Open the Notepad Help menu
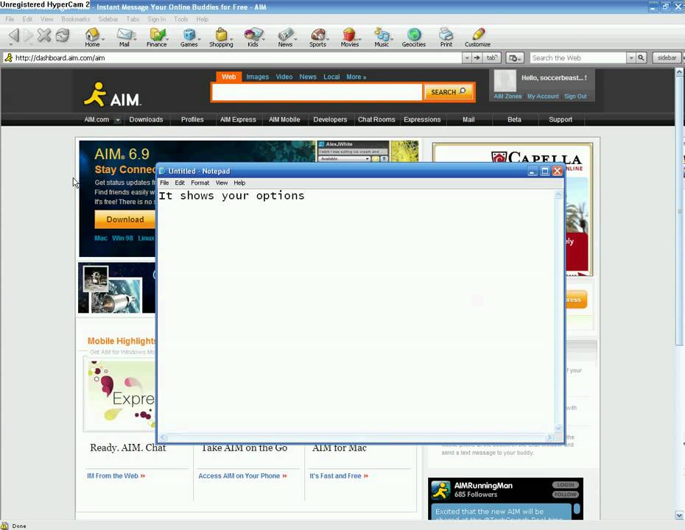685x530 pixels. pyautogui.click(x=239, y=183)
